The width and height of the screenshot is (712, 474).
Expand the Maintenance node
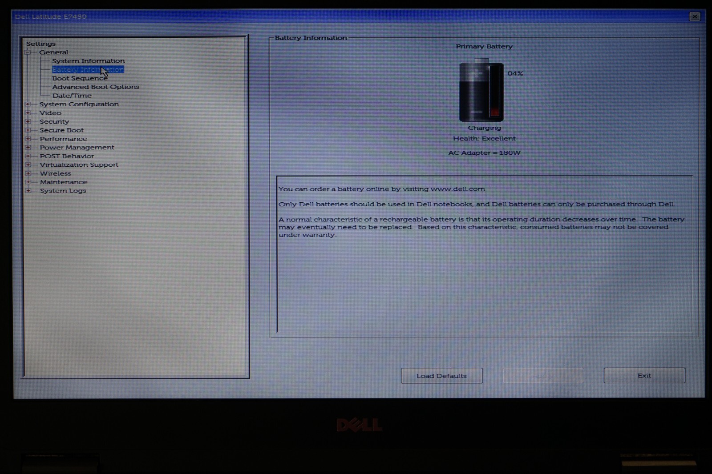[28, 182]
